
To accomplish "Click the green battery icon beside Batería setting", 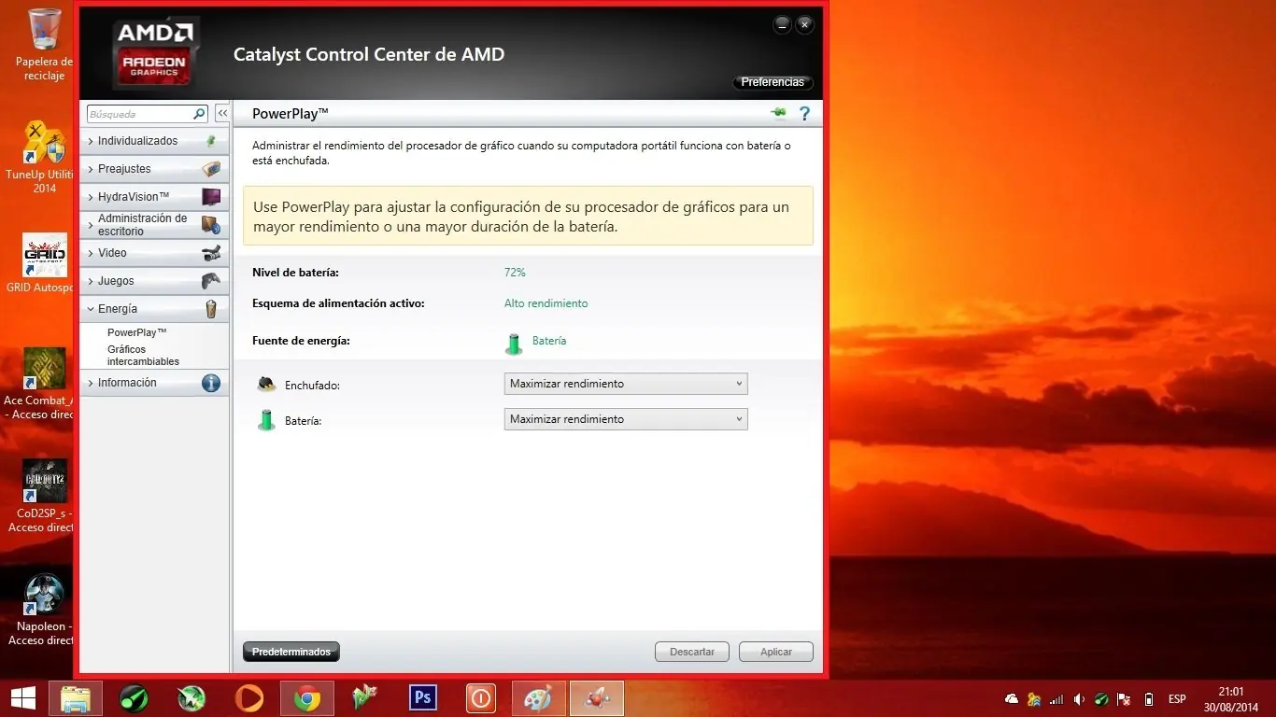I will pos(267,420).
